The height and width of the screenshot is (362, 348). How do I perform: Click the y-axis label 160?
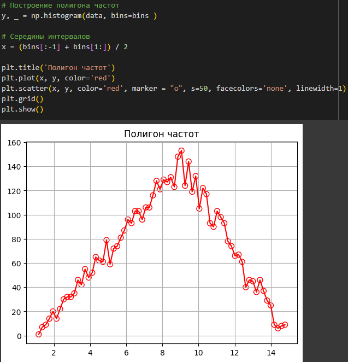click(x=14, y=143)
